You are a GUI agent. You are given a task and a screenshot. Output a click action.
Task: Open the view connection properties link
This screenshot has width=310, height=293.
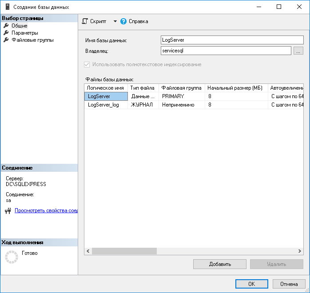click(x=46, y=210)
